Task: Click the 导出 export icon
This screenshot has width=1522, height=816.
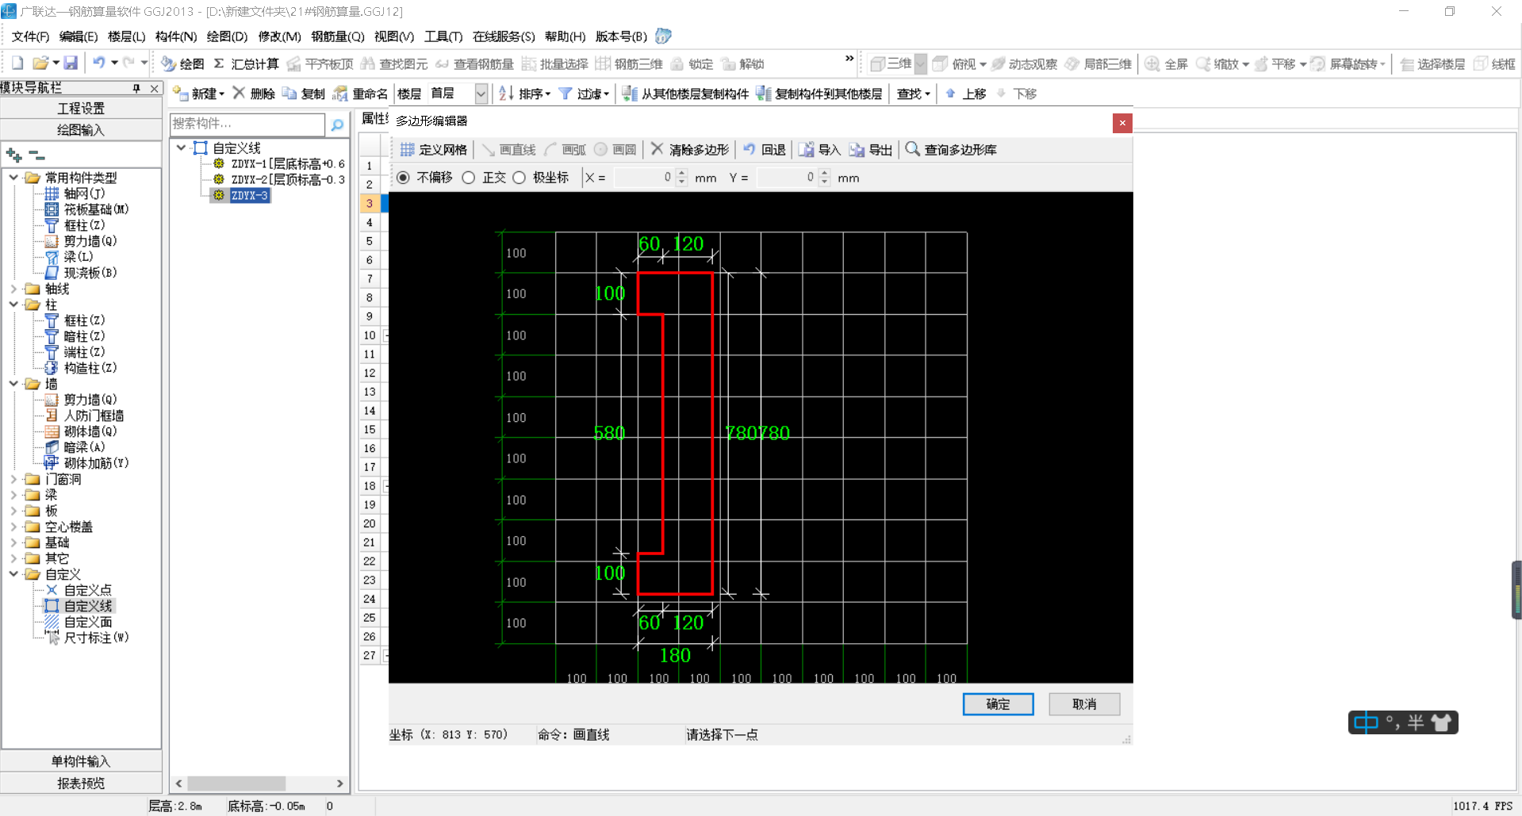Action: (857, 149)
